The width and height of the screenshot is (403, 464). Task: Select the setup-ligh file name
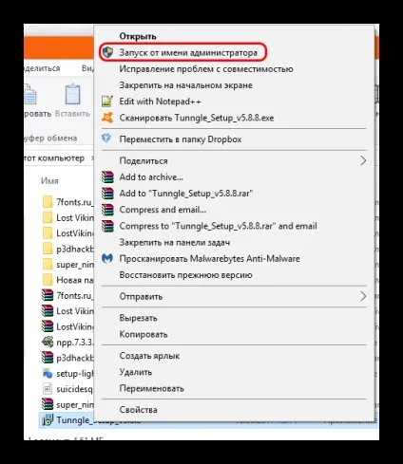[75, 374]
